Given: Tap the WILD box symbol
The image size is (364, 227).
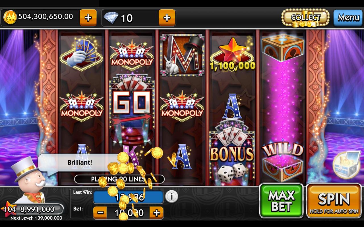Looking at the screenshot, I should click(x=283, y=162).
